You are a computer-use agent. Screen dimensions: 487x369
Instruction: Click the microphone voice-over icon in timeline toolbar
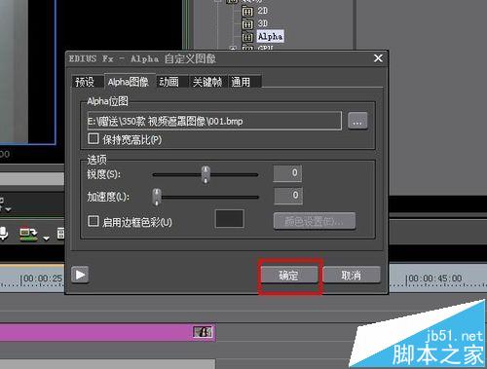(x=3, y=234)
